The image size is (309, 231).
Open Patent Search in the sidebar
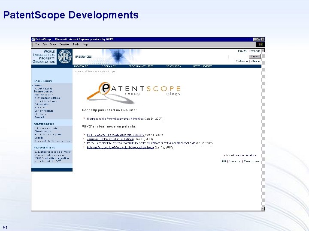[x=43, y=92]
